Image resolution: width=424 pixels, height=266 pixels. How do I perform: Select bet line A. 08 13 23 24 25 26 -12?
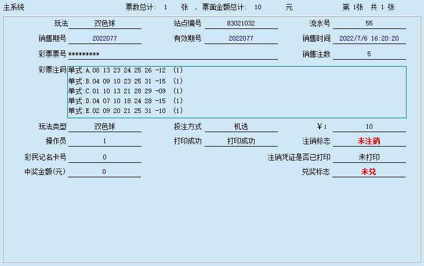pyautogui.click(x=125, y=71)
